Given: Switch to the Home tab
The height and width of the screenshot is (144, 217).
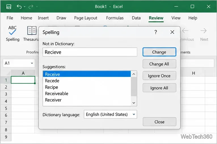Looking at the screenshot, I should tap(26, 18).
